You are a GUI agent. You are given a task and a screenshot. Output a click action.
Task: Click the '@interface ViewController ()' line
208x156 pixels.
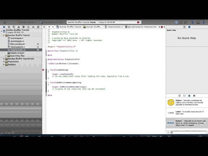(63, 51)
